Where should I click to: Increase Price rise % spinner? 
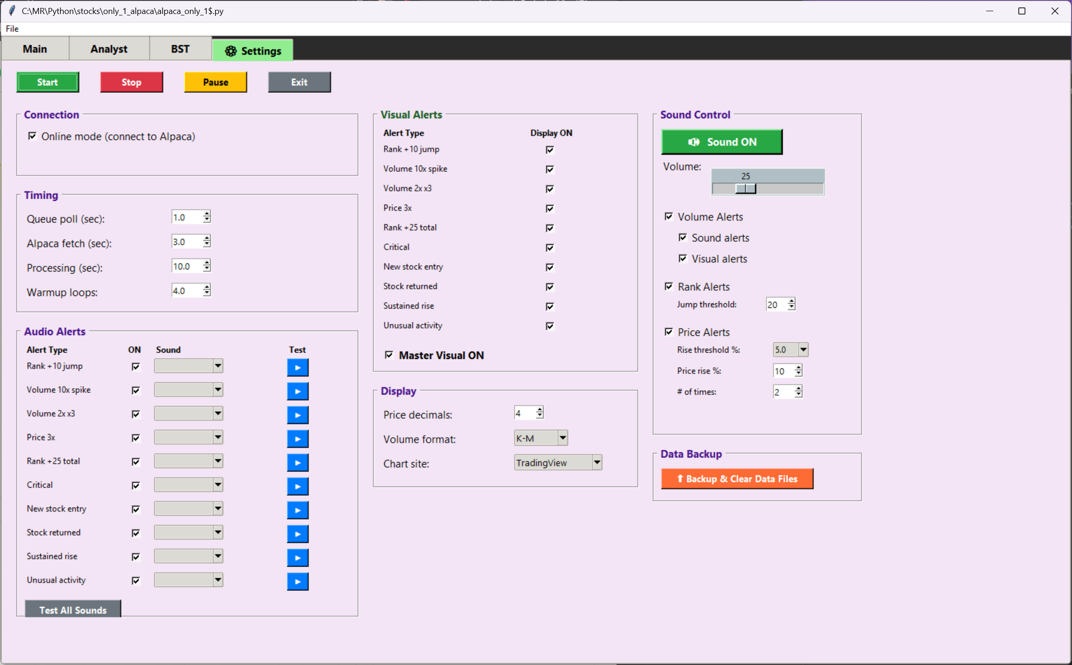click(x=798, y=367)
